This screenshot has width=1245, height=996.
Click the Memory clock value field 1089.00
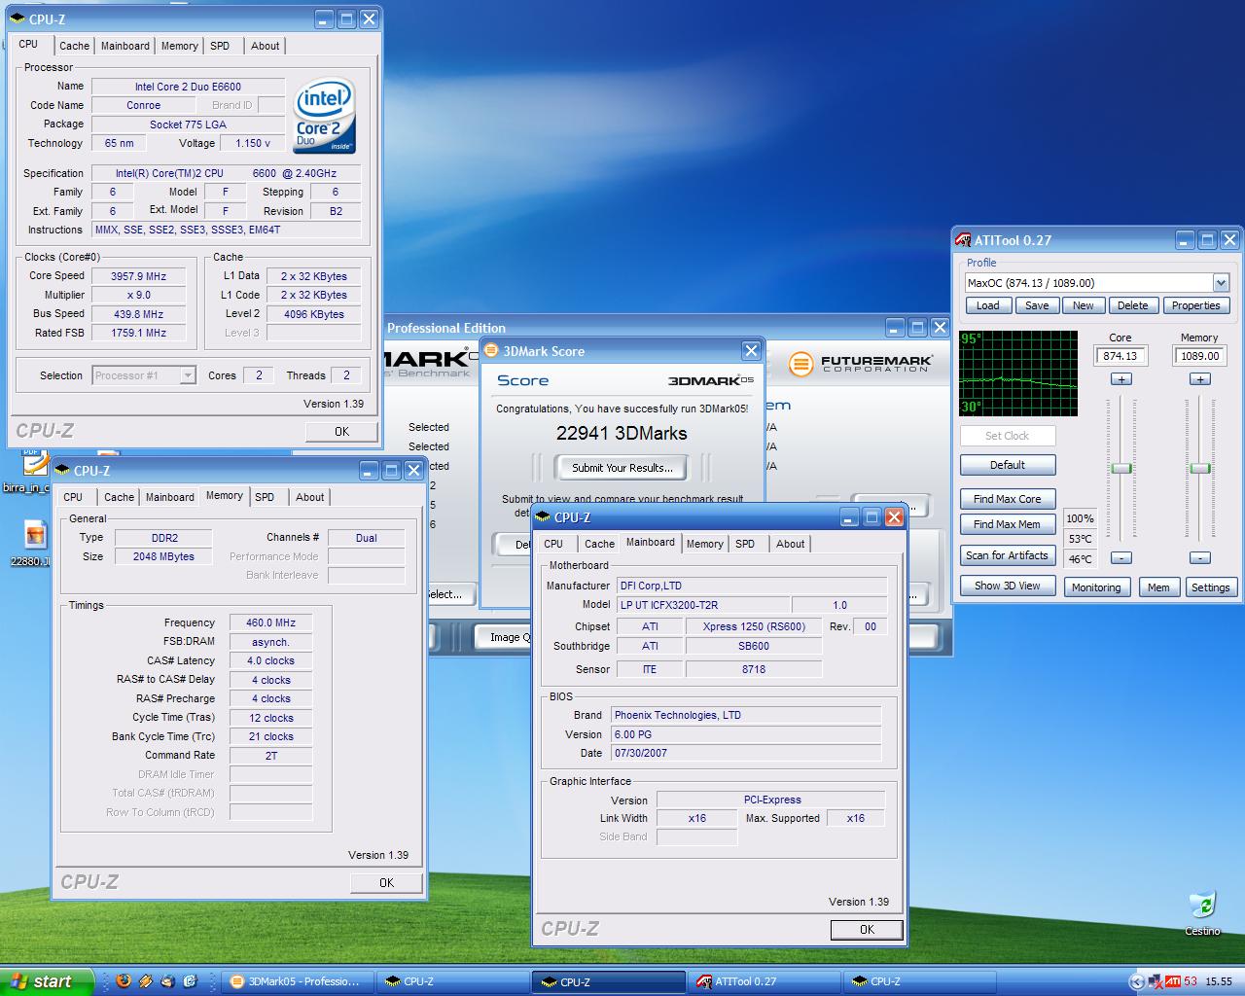1199,356
